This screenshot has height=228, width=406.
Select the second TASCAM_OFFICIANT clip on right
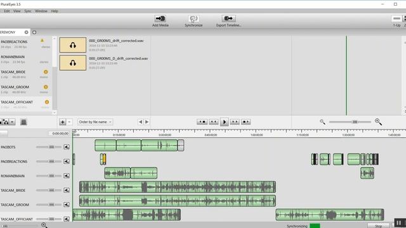[330, 215]
